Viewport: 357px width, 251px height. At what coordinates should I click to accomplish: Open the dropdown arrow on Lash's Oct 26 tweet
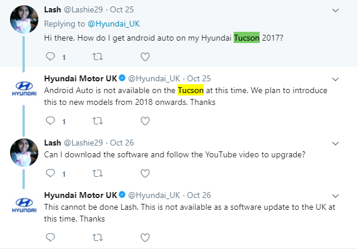pyautogui.click(x=336, y=143)
